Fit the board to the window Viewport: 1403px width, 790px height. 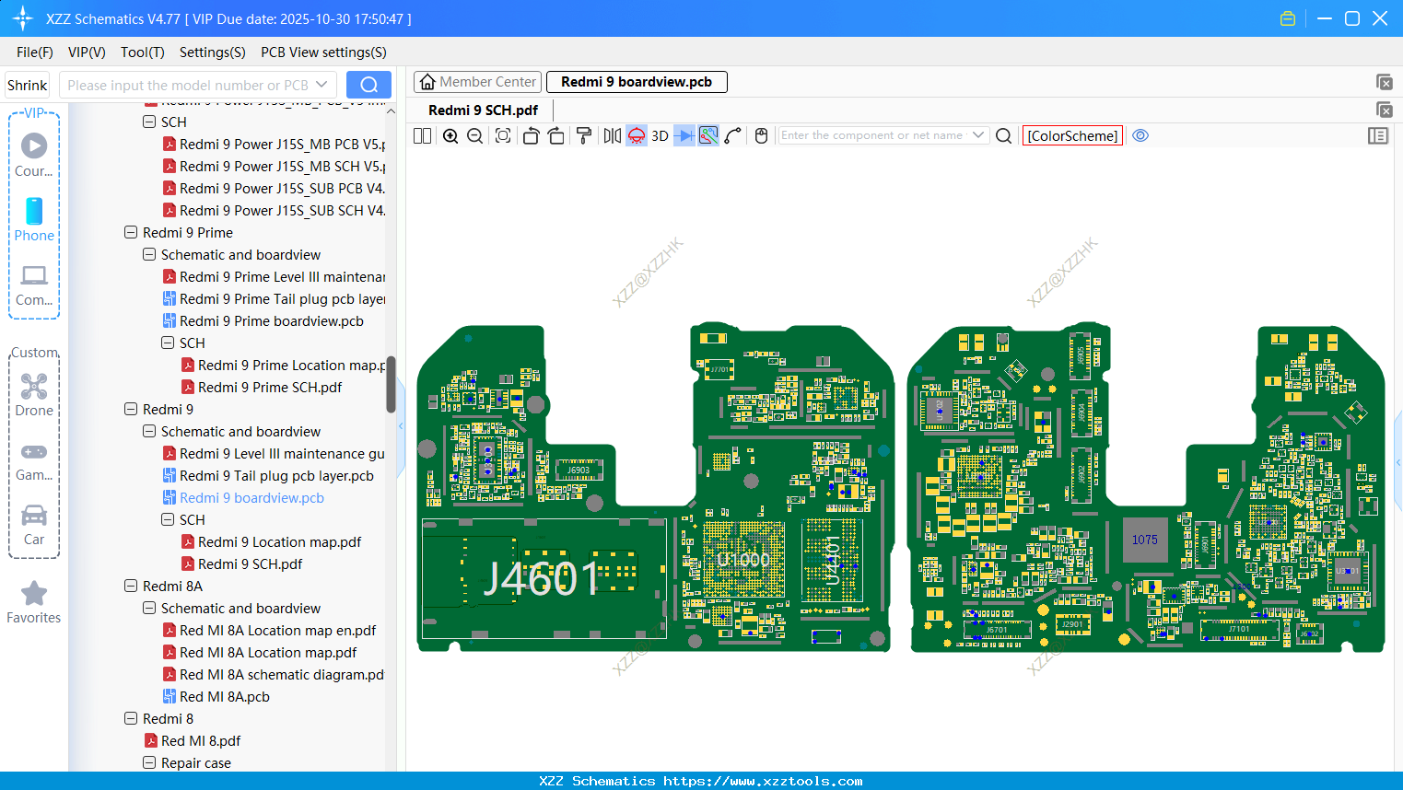(503, 135)
